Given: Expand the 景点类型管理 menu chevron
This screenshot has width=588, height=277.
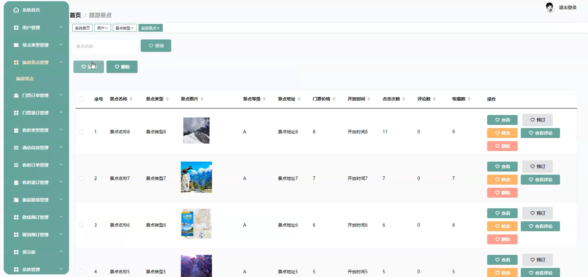Looking at the screenshot, I should coord(61,44).
